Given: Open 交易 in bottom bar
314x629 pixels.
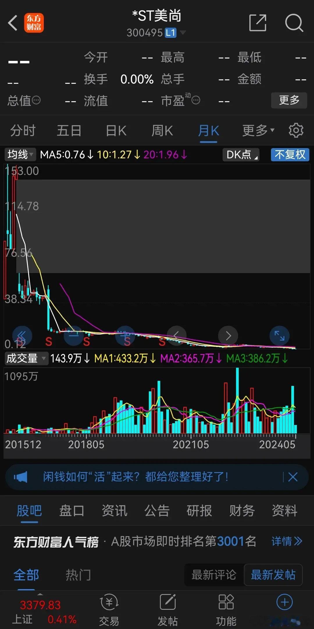Looking at the screenshot, I should pyautogui.click(x=109, y=609).
